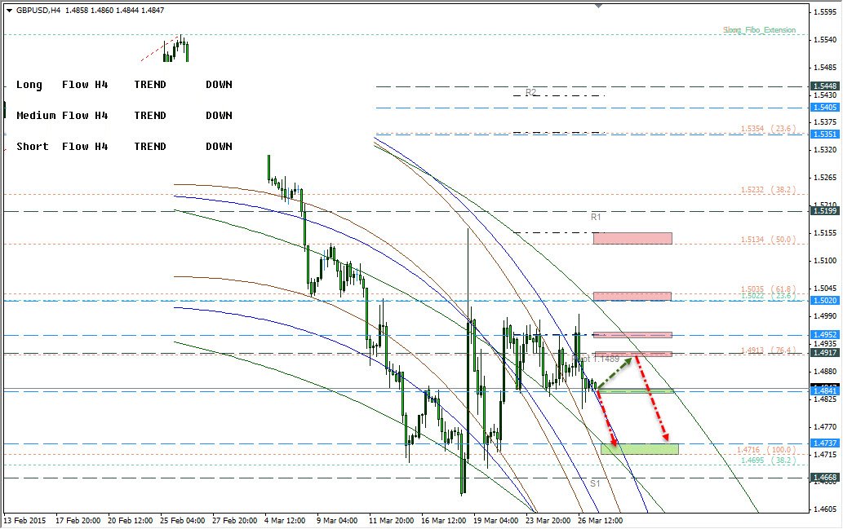Screen dimensions: 843x529
Task: Click the 1.4952 blue price tag
Action: (825, 334)
